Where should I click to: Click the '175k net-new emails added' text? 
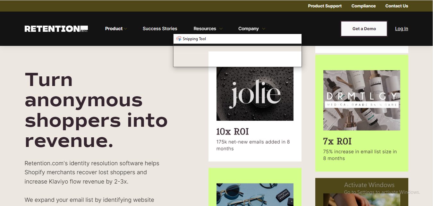(253, 145)
